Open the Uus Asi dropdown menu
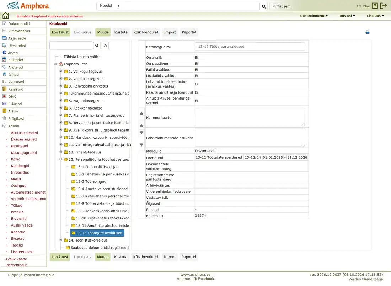391x286 pixels. 347,16
